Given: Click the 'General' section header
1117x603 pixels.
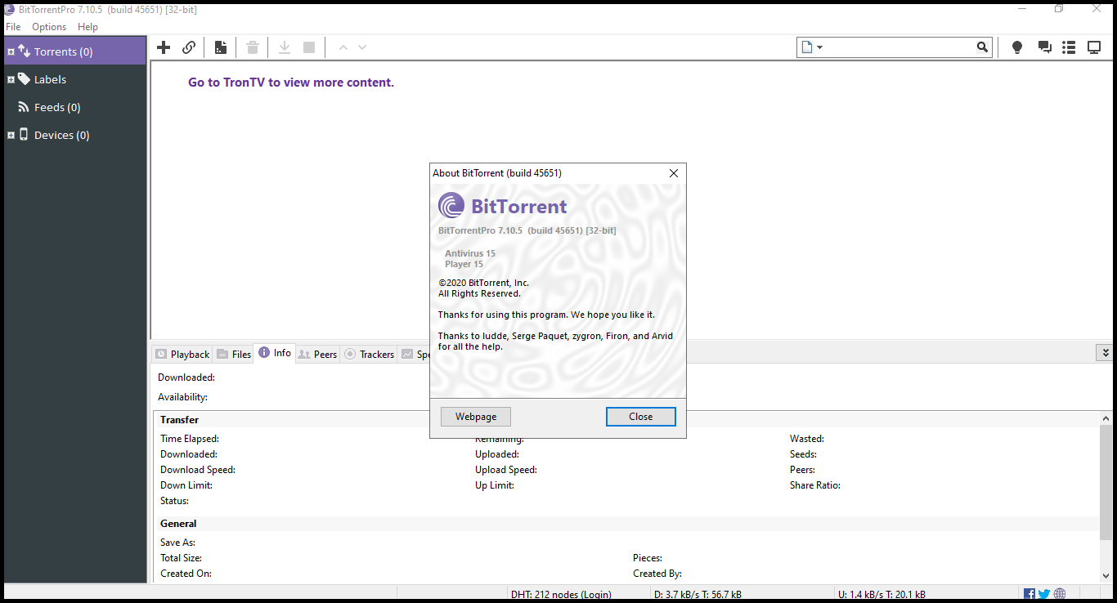Looking at the screenshot, I should tap(178, 524).
